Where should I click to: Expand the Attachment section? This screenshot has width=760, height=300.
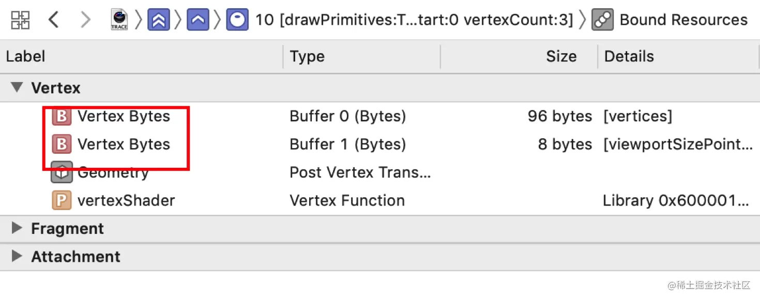(18, 256)
